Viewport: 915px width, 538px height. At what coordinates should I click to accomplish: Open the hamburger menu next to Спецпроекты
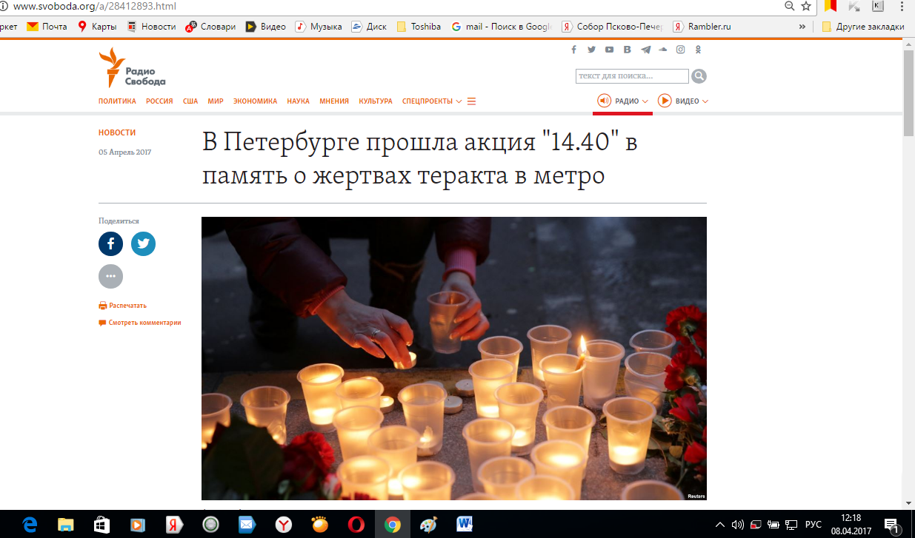pos(471,101)
